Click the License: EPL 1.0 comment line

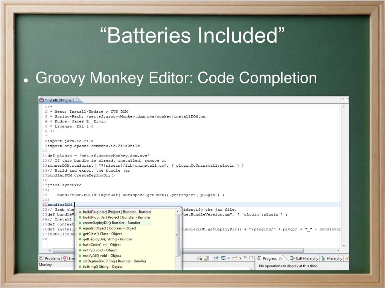(x=72, y=127)
